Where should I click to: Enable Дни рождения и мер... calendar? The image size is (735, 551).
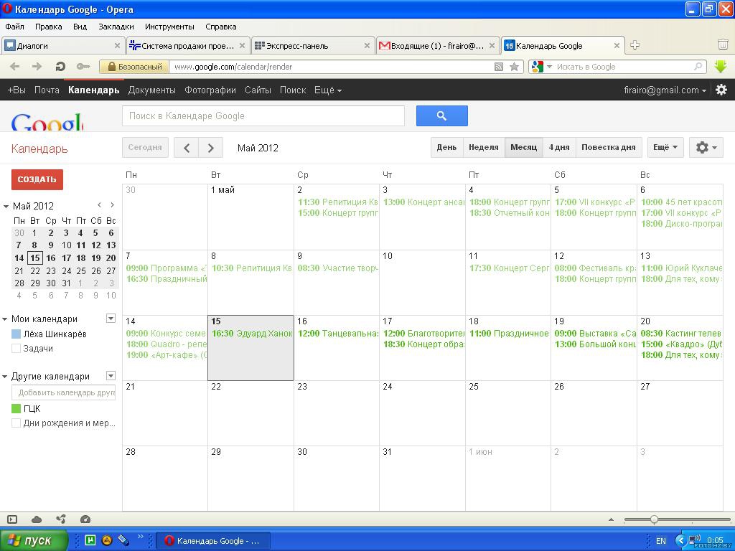tap(16, 423)
